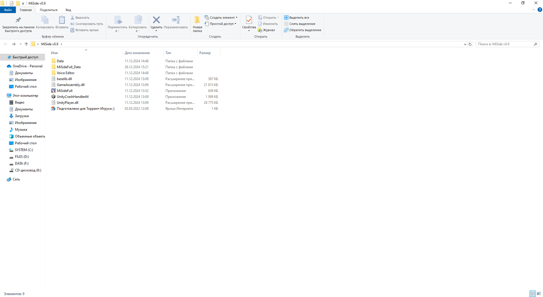Click the Delete (Удалить) red X icon
Image resolution: width=543 pixels, height=297 pixels.
point(156,20)
